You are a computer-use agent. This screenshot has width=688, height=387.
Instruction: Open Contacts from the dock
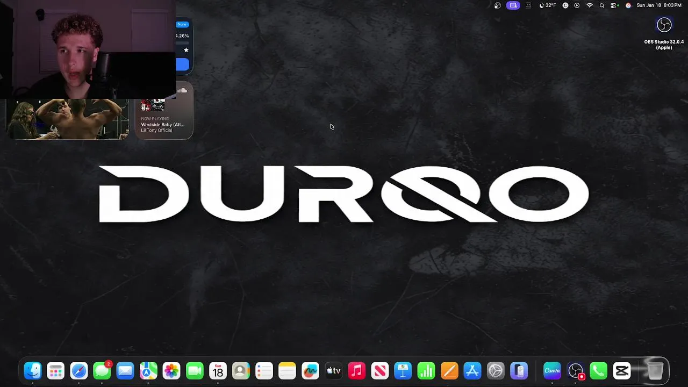click(241, 371)
